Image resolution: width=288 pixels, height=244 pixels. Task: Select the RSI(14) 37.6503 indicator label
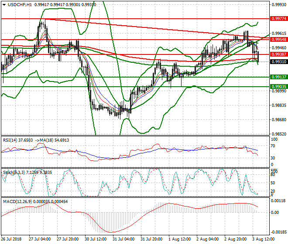pyautogui.click(x=18, y=140)
